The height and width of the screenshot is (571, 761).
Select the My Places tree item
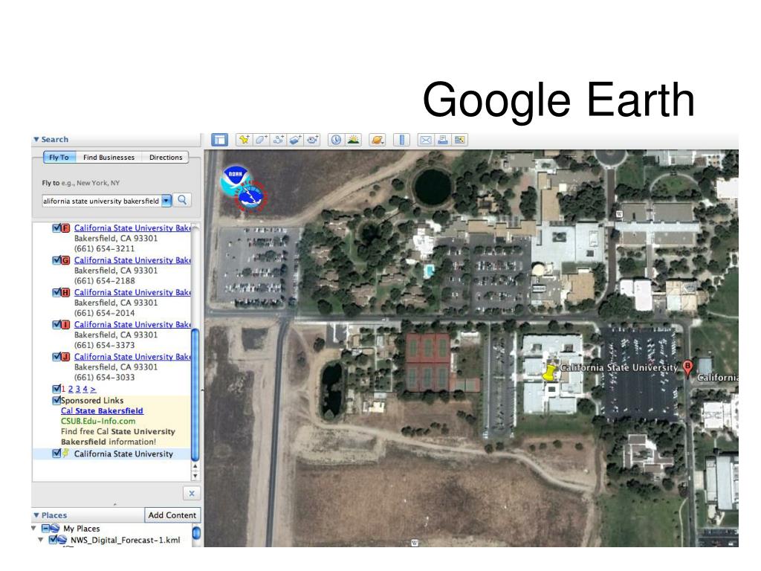82,529
